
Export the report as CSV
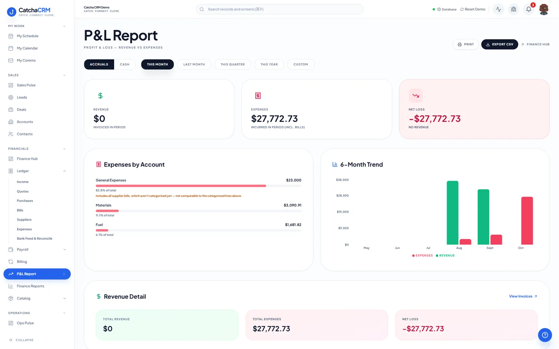(x=500, y=44)
